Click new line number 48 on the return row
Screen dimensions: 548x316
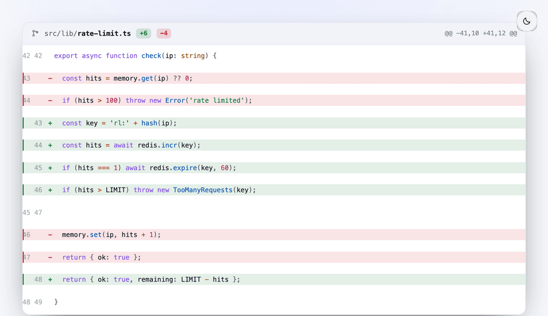(x=38, y=279)
